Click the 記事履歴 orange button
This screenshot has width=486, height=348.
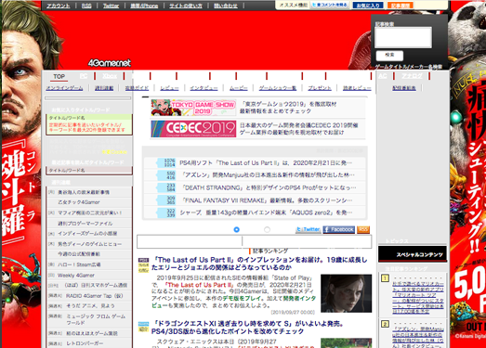pos(401,6)
